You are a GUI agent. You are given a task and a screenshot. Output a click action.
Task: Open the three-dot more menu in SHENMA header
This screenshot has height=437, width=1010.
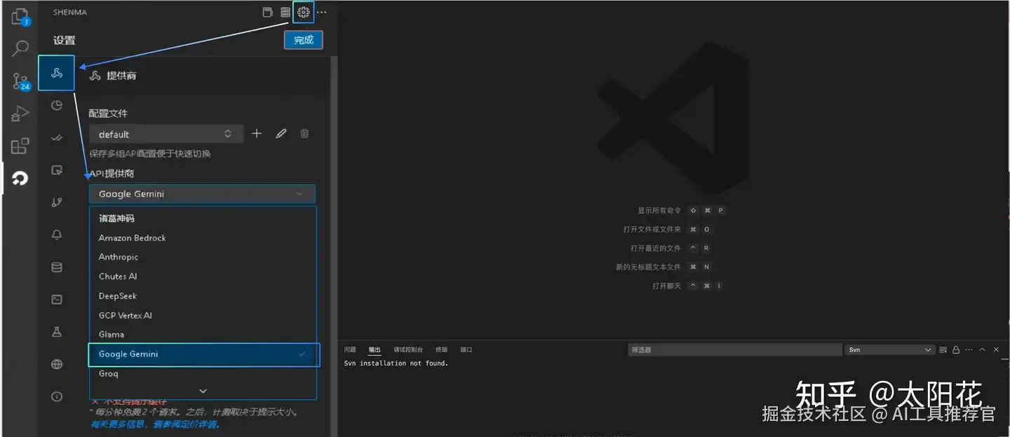322,12
